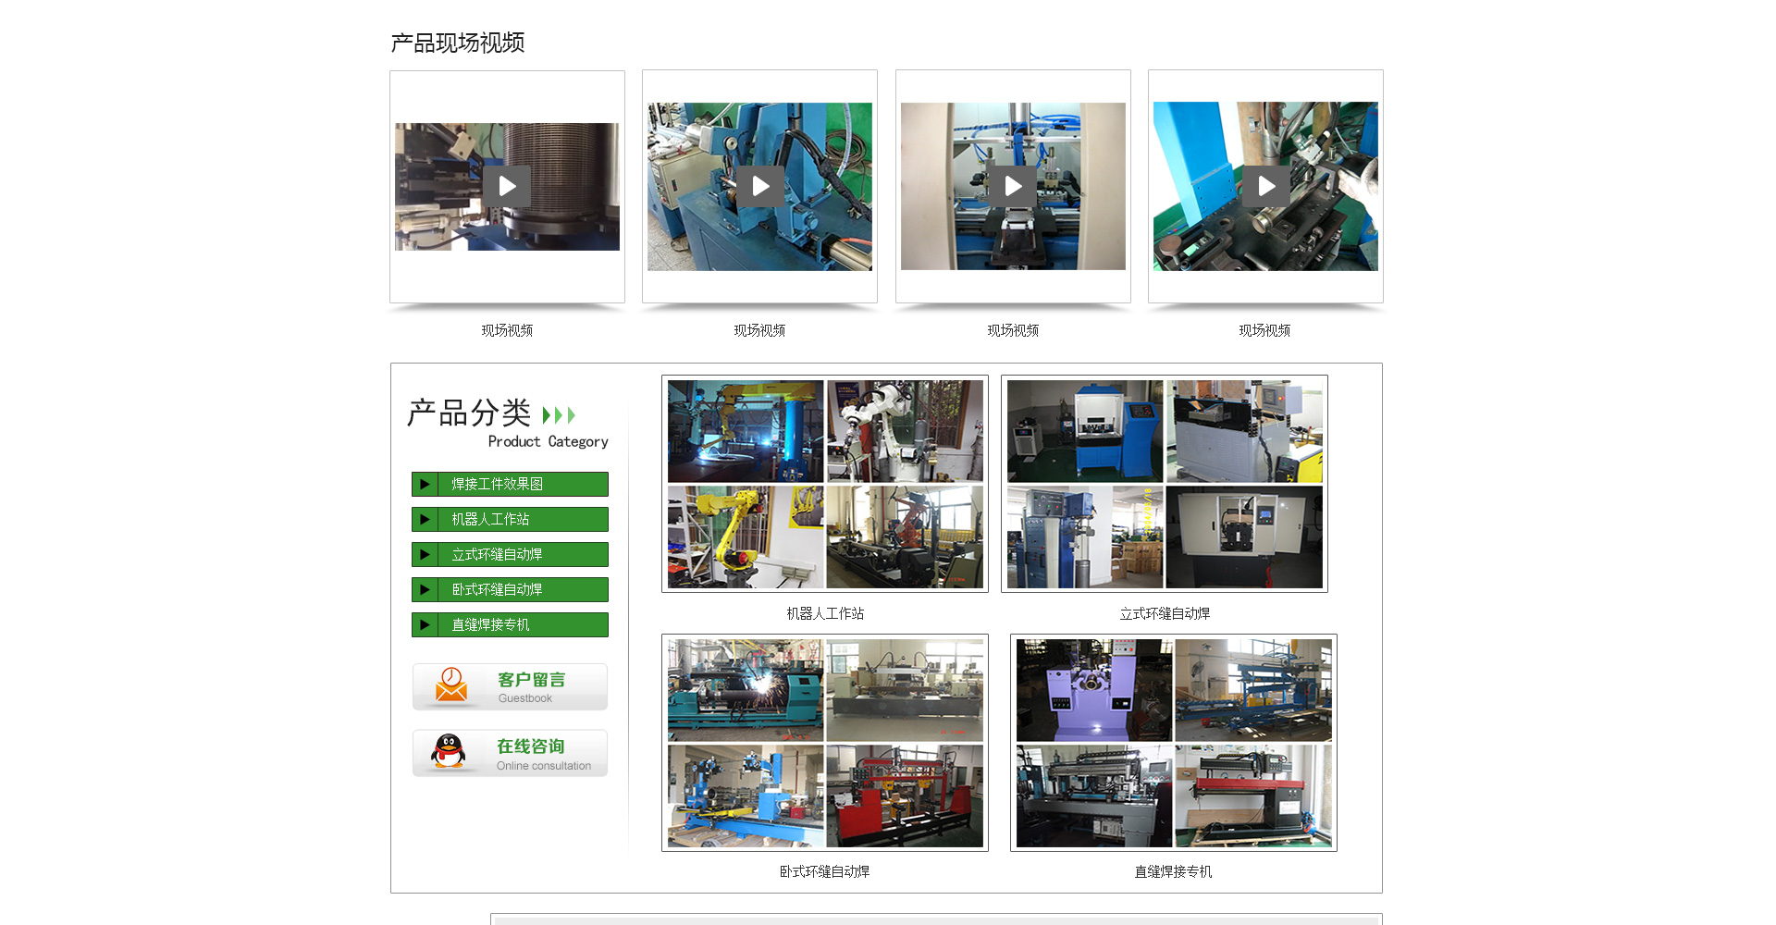The width and height of the screenshot is (1776, 925).
Task: Click the arrow icon beside 焊接工件效果图
Action: pos(425,484)
